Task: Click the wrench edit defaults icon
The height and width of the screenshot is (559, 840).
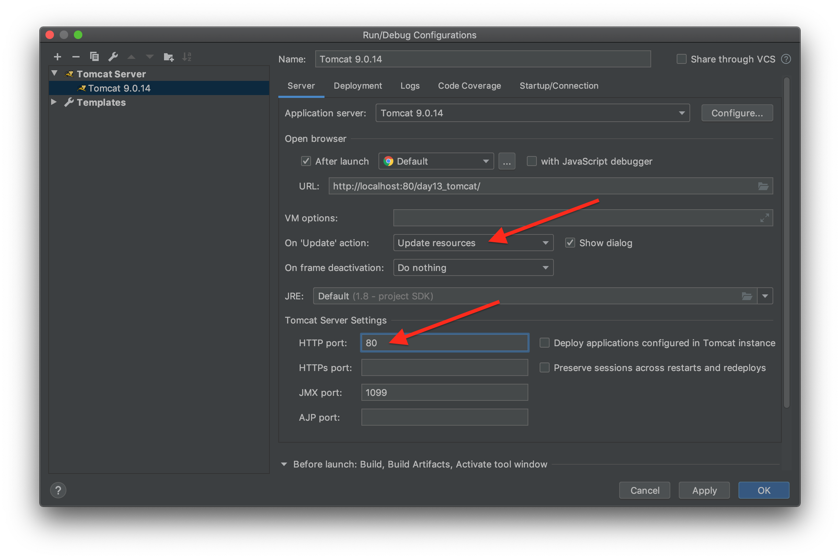Action: 113,57
